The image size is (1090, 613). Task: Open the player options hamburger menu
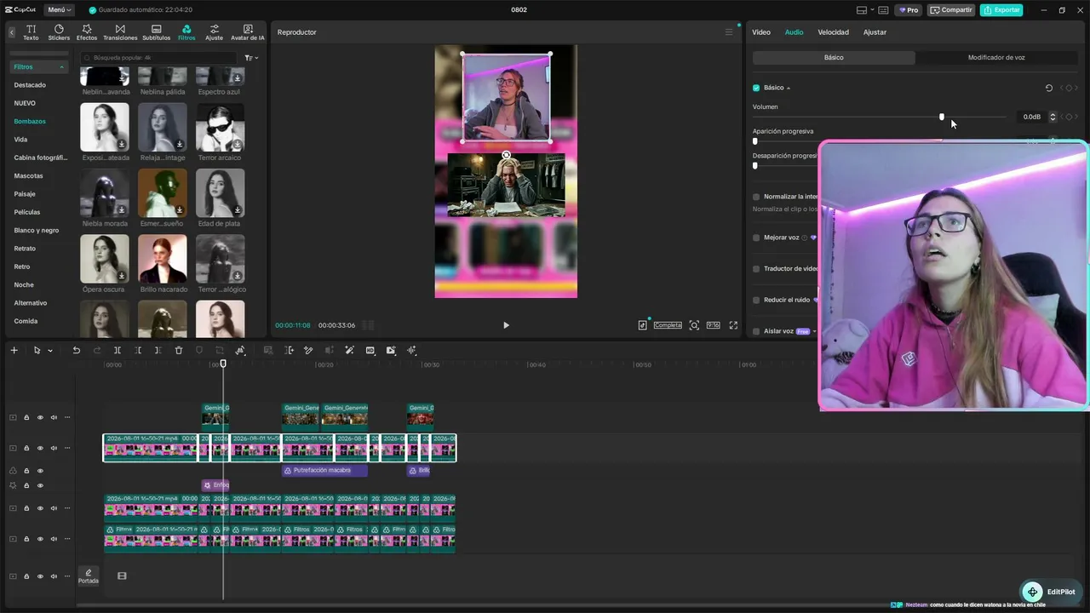pos(728,32)
